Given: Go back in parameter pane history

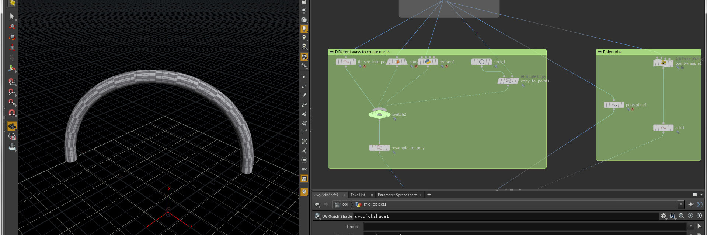Looking at the screenshot, I should tap(317, 204).
